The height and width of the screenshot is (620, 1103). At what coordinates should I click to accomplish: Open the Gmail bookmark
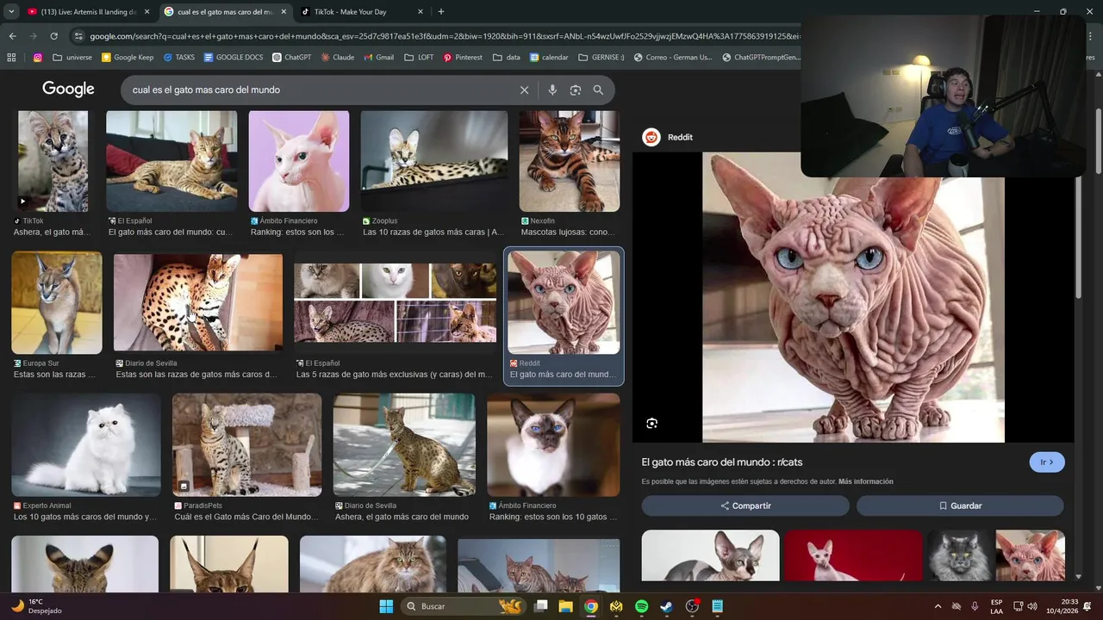(378, 58)
